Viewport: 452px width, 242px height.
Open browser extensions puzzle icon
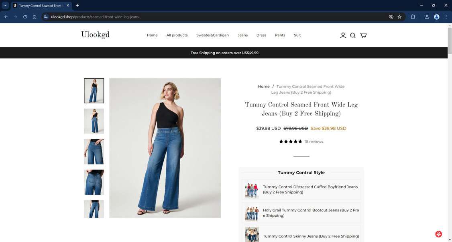(x=413, y=17)
